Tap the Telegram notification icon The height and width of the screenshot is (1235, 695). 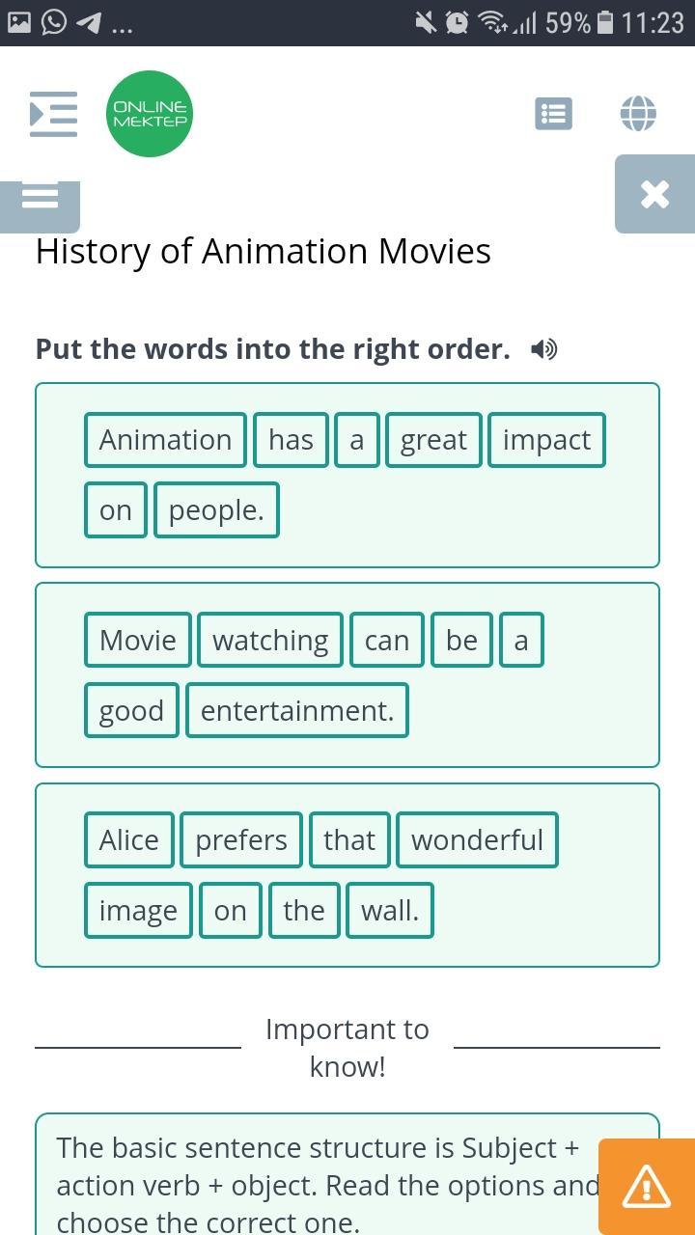tap(88, 22)
